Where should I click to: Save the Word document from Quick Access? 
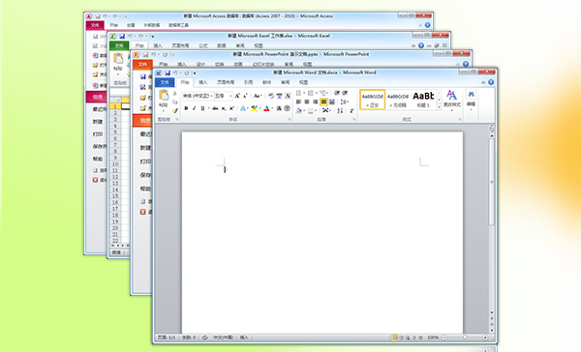168,73
